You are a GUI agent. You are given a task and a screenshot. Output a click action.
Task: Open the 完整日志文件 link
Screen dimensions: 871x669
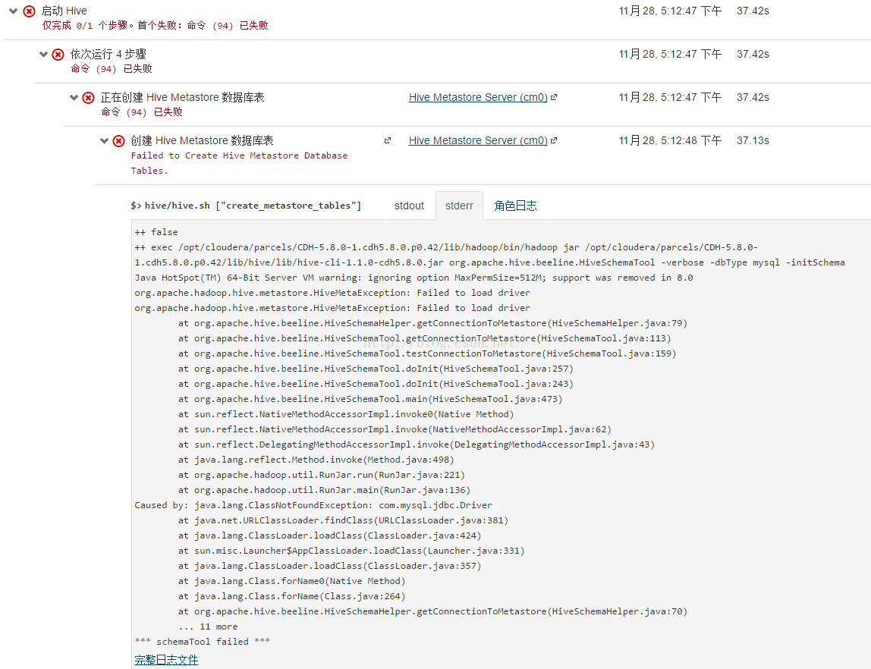coord(167,660)
